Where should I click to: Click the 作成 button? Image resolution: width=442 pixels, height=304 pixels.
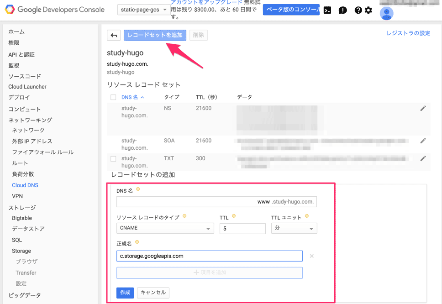125,293
